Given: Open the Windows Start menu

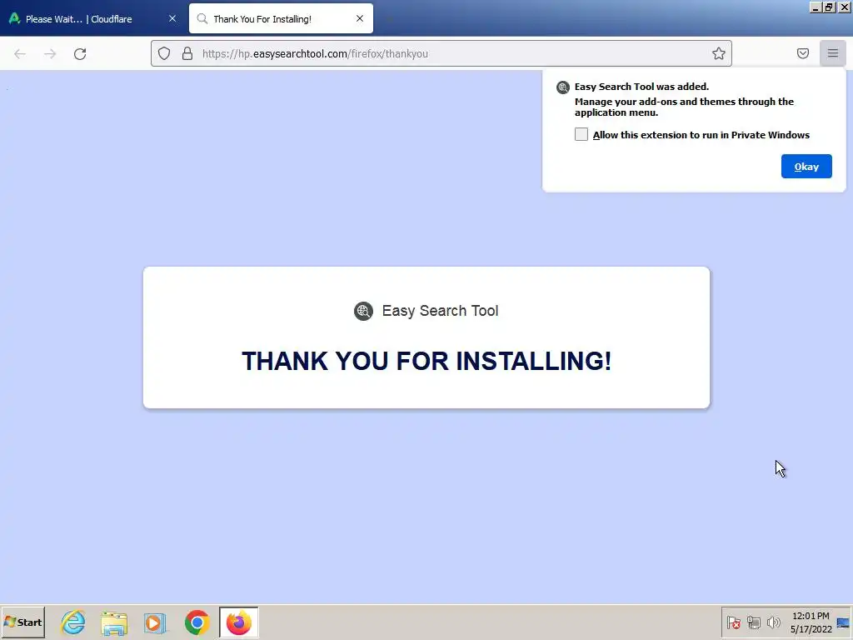Looking at the screenshot, I should [x=22, y=622].
